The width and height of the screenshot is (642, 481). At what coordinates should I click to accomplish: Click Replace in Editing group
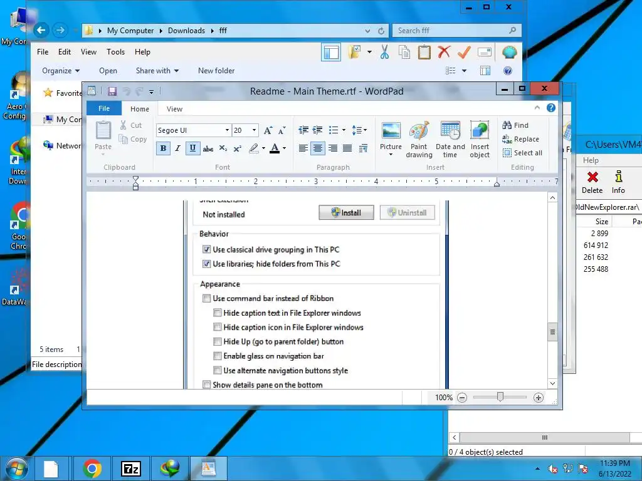click(x=520, y=139)
